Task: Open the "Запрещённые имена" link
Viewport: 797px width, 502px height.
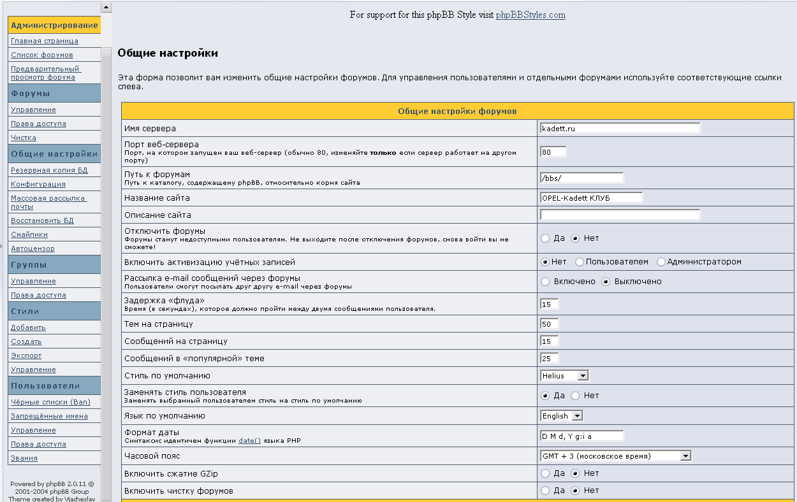Action: (49, 416)
